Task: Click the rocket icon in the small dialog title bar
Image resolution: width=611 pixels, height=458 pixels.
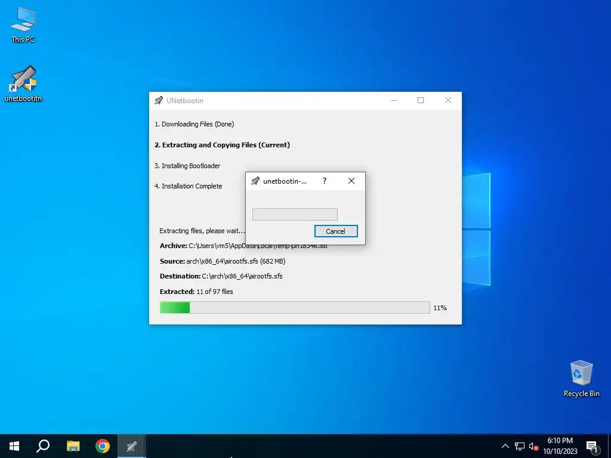Action: click(255, 181)
